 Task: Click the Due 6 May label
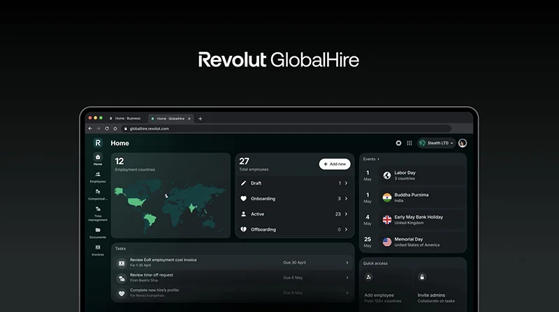(293, 278)
